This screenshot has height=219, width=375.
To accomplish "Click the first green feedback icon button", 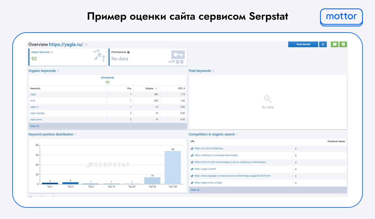I will click(335, 44).
